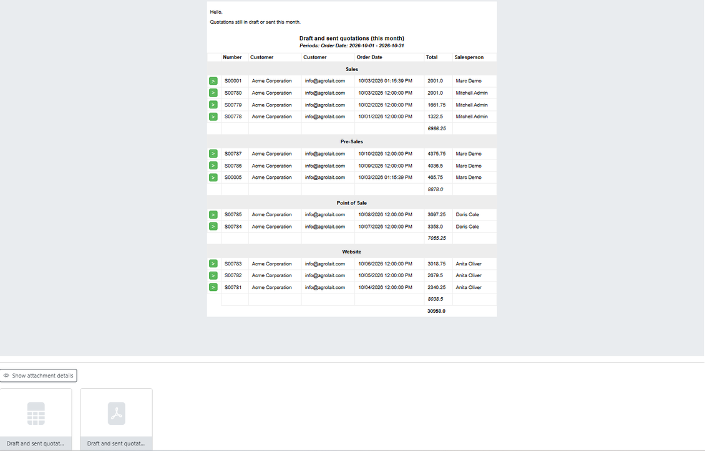Click Anita Oliver in S00781 row
The image size is (705, 451).
coord(468,287)
